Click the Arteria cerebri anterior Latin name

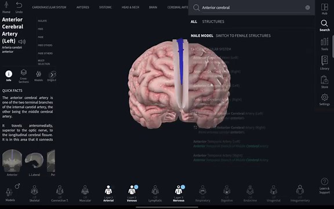point(12,49)
